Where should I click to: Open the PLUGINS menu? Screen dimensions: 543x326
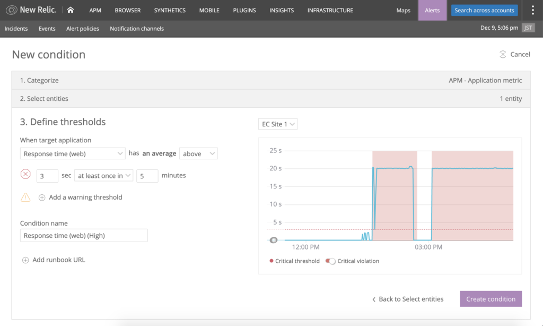244,11
